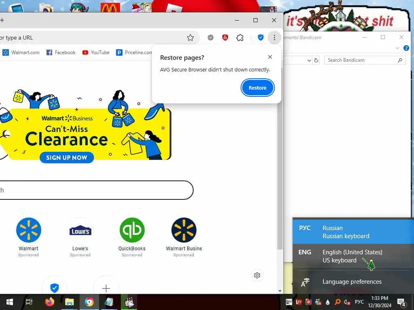Open the Walmart.com bookmark
The width and height of the screenshot is (414, 310).
click(21, 52)
